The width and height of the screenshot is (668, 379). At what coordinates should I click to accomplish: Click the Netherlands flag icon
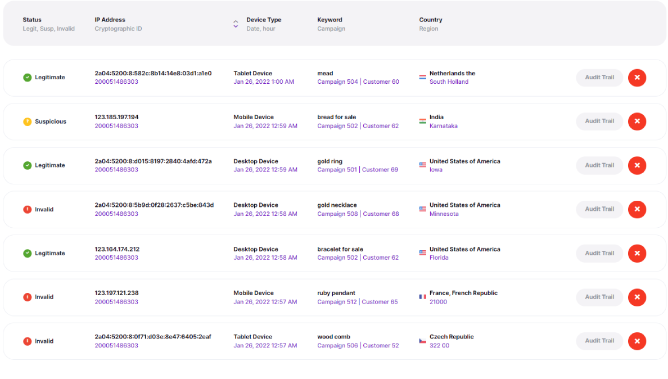[422, 78]
